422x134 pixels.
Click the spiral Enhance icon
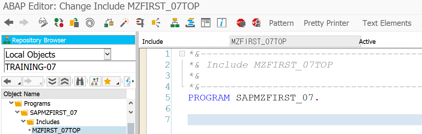click(90, 23)
